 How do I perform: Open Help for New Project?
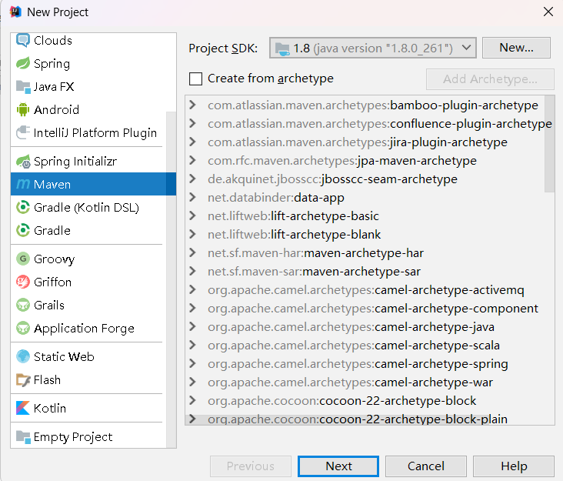[514, 466]
